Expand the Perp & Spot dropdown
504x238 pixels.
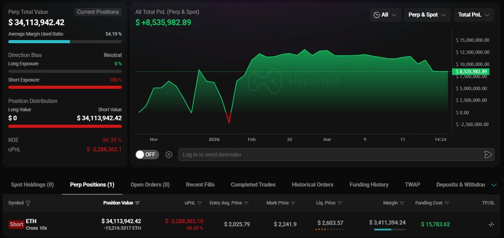coord(427,15)
